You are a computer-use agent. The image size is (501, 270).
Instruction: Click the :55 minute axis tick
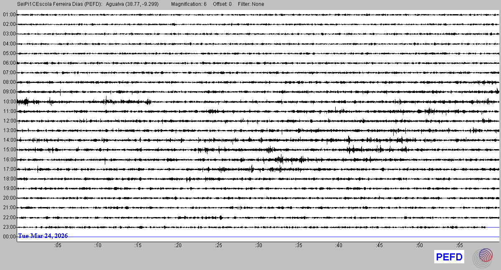(x=459, y=245)
